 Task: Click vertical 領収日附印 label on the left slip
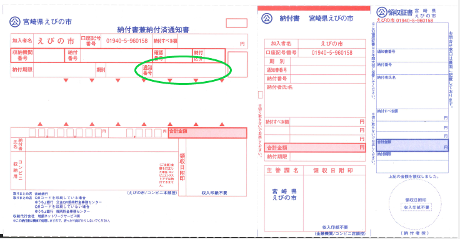(x=182, y=167)
